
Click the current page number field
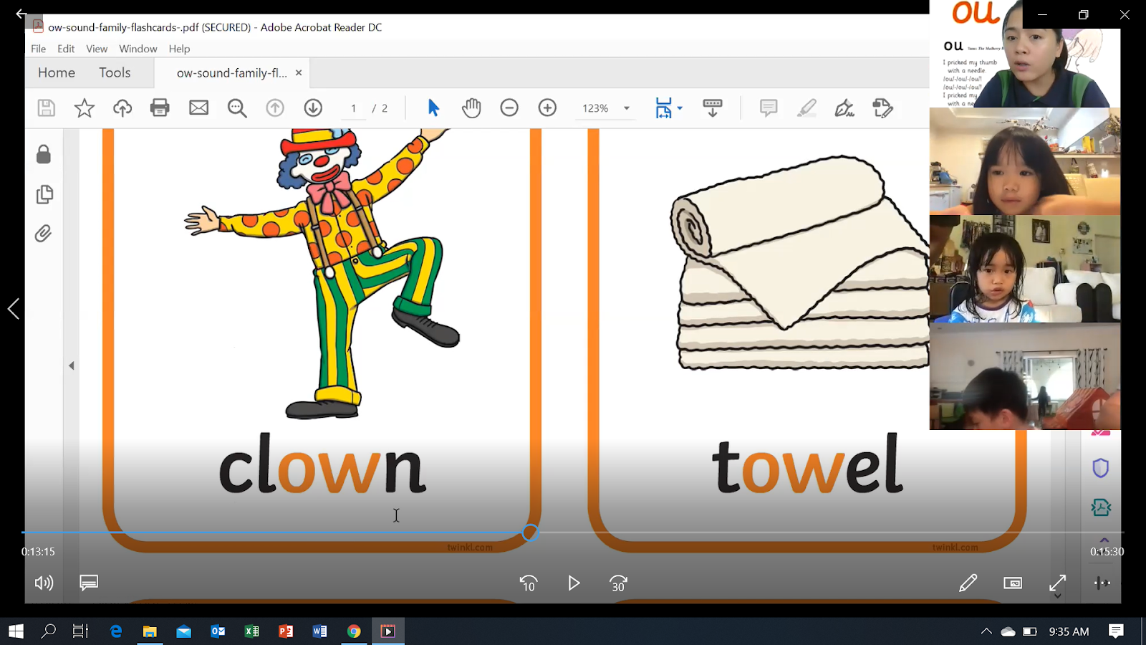[353, 108]
